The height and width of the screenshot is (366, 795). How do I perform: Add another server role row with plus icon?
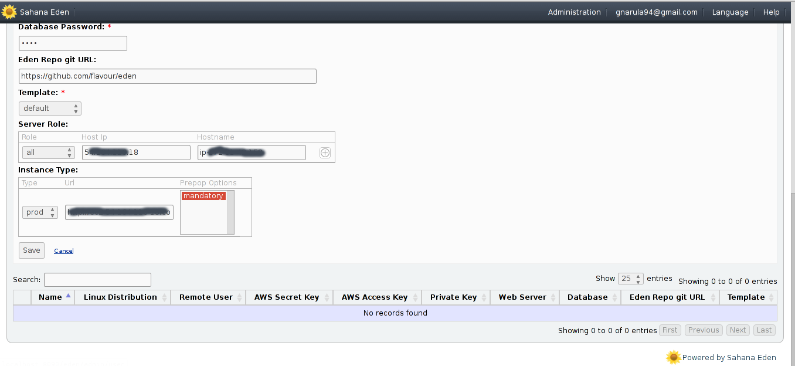(x=325, y=152)
